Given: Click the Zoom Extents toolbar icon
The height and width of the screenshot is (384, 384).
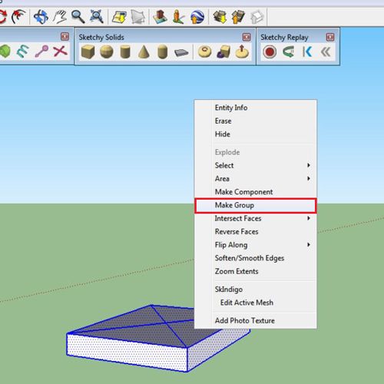Looking at the screenshot, I should click(97, 17).
